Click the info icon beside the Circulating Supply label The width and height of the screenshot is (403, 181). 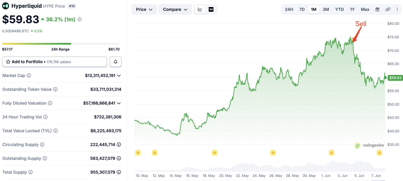tap(42, 144)
